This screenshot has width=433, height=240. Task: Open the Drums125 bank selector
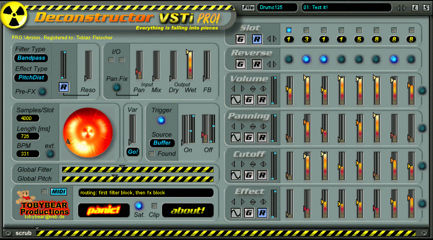click(x=277, y=7)
